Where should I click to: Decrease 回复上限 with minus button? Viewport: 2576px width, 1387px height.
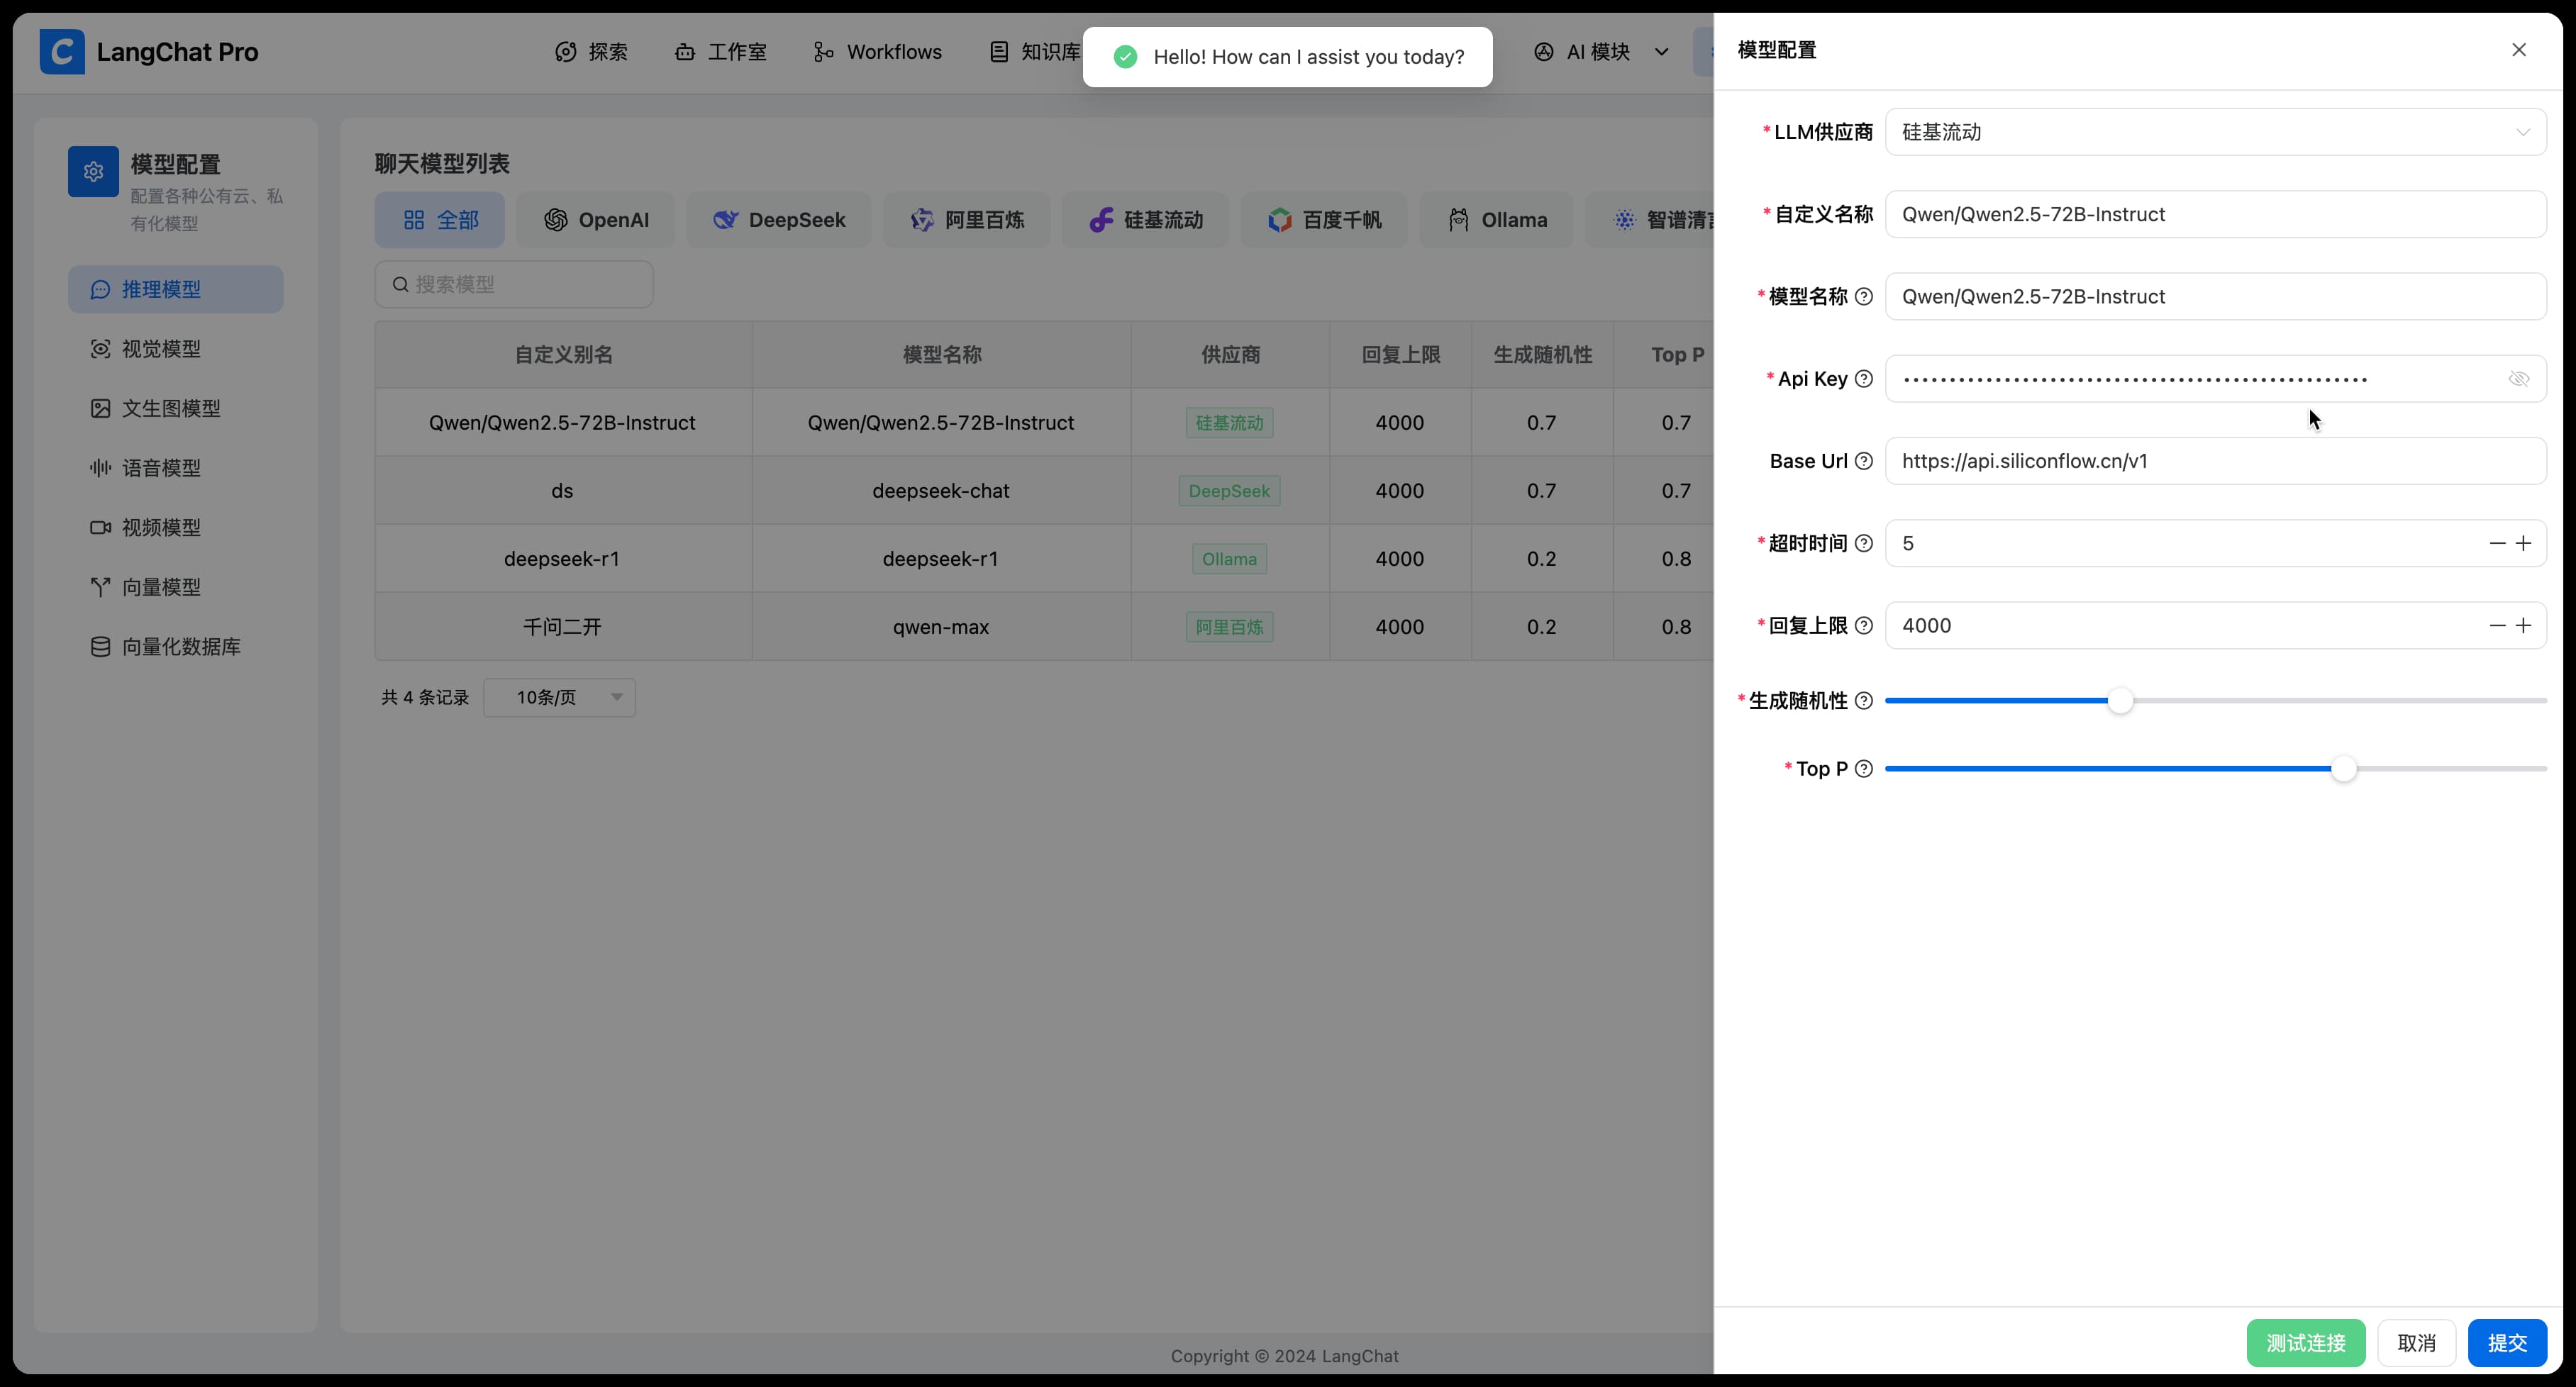[x=2497, y=626]
